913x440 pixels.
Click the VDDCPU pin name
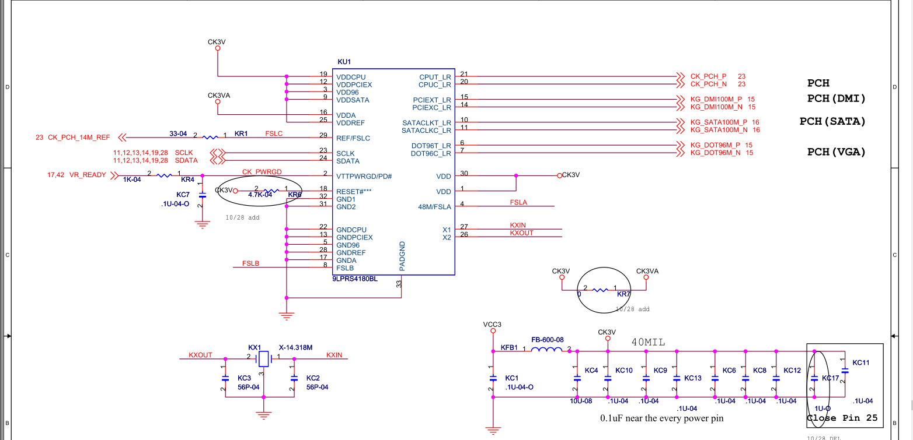click(351, 77)
